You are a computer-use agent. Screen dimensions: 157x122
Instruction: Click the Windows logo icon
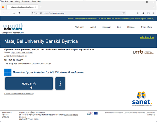(8, 72)
